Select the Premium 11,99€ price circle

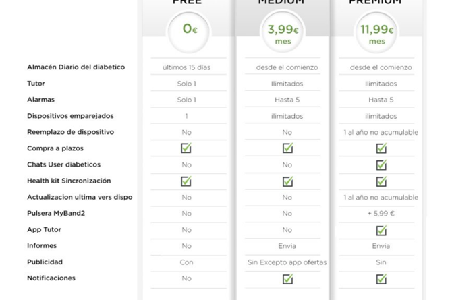pyautogui.click(x=377, y=32)
